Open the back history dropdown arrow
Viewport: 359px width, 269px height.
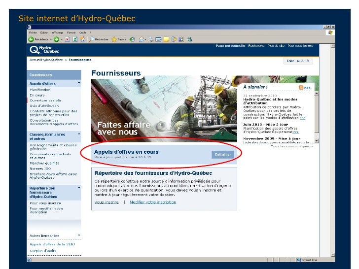coord(51,39)
